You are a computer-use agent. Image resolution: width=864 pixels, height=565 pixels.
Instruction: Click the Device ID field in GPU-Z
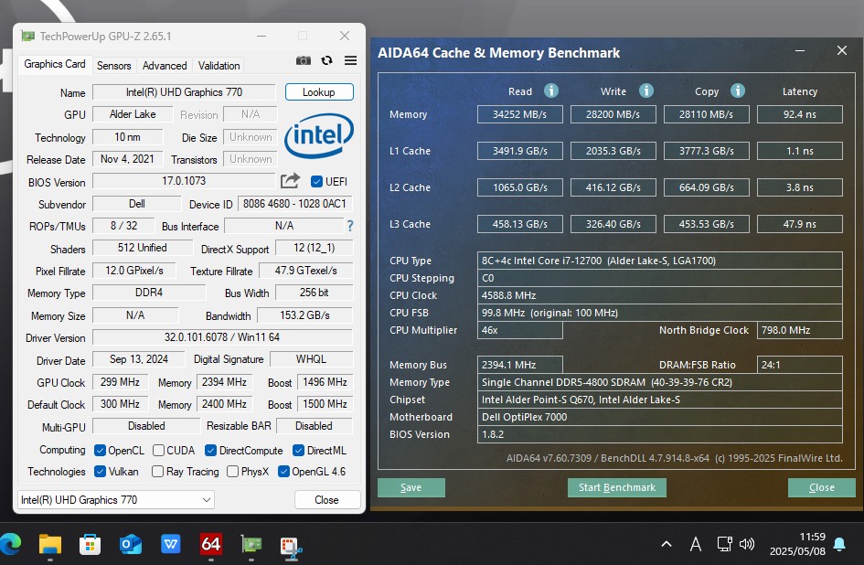point(294,203)
